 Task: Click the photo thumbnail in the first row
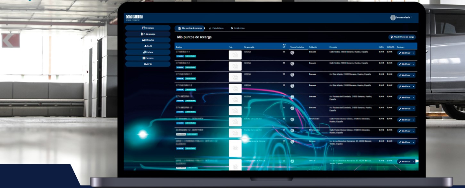235,55
